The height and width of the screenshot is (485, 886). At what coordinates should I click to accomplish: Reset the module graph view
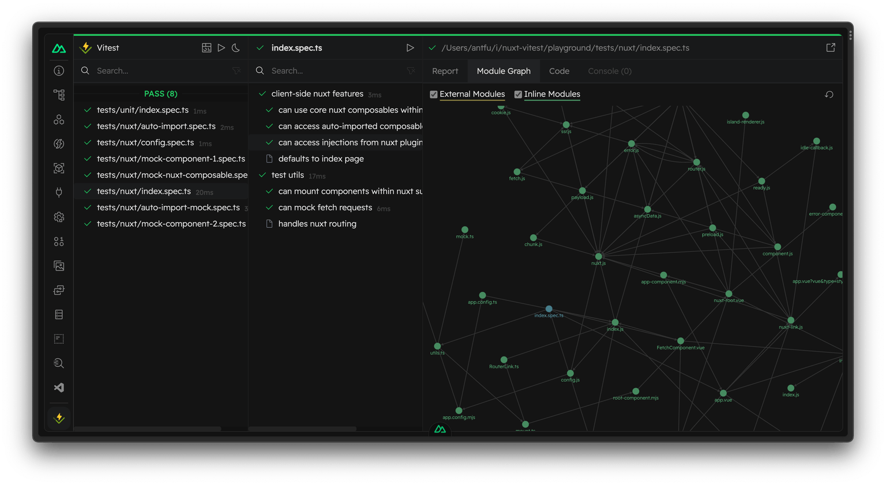pyautogui.click(x=829, y=95)
